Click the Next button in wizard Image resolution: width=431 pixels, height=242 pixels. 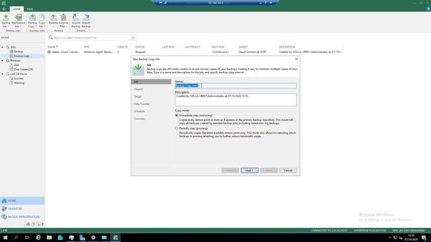[249, 170]
